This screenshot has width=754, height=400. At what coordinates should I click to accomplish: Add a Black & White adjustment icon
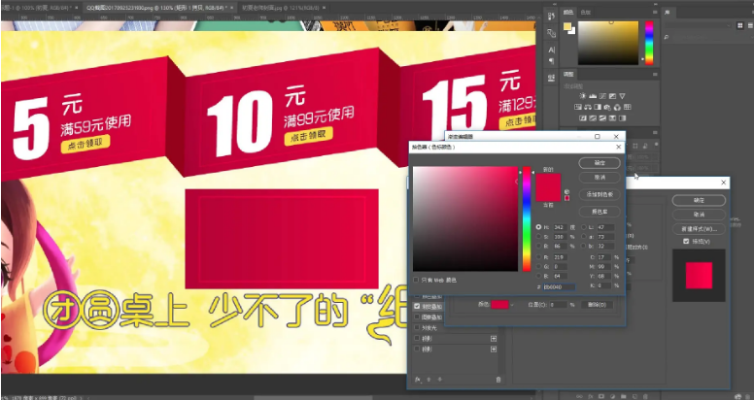598,107
